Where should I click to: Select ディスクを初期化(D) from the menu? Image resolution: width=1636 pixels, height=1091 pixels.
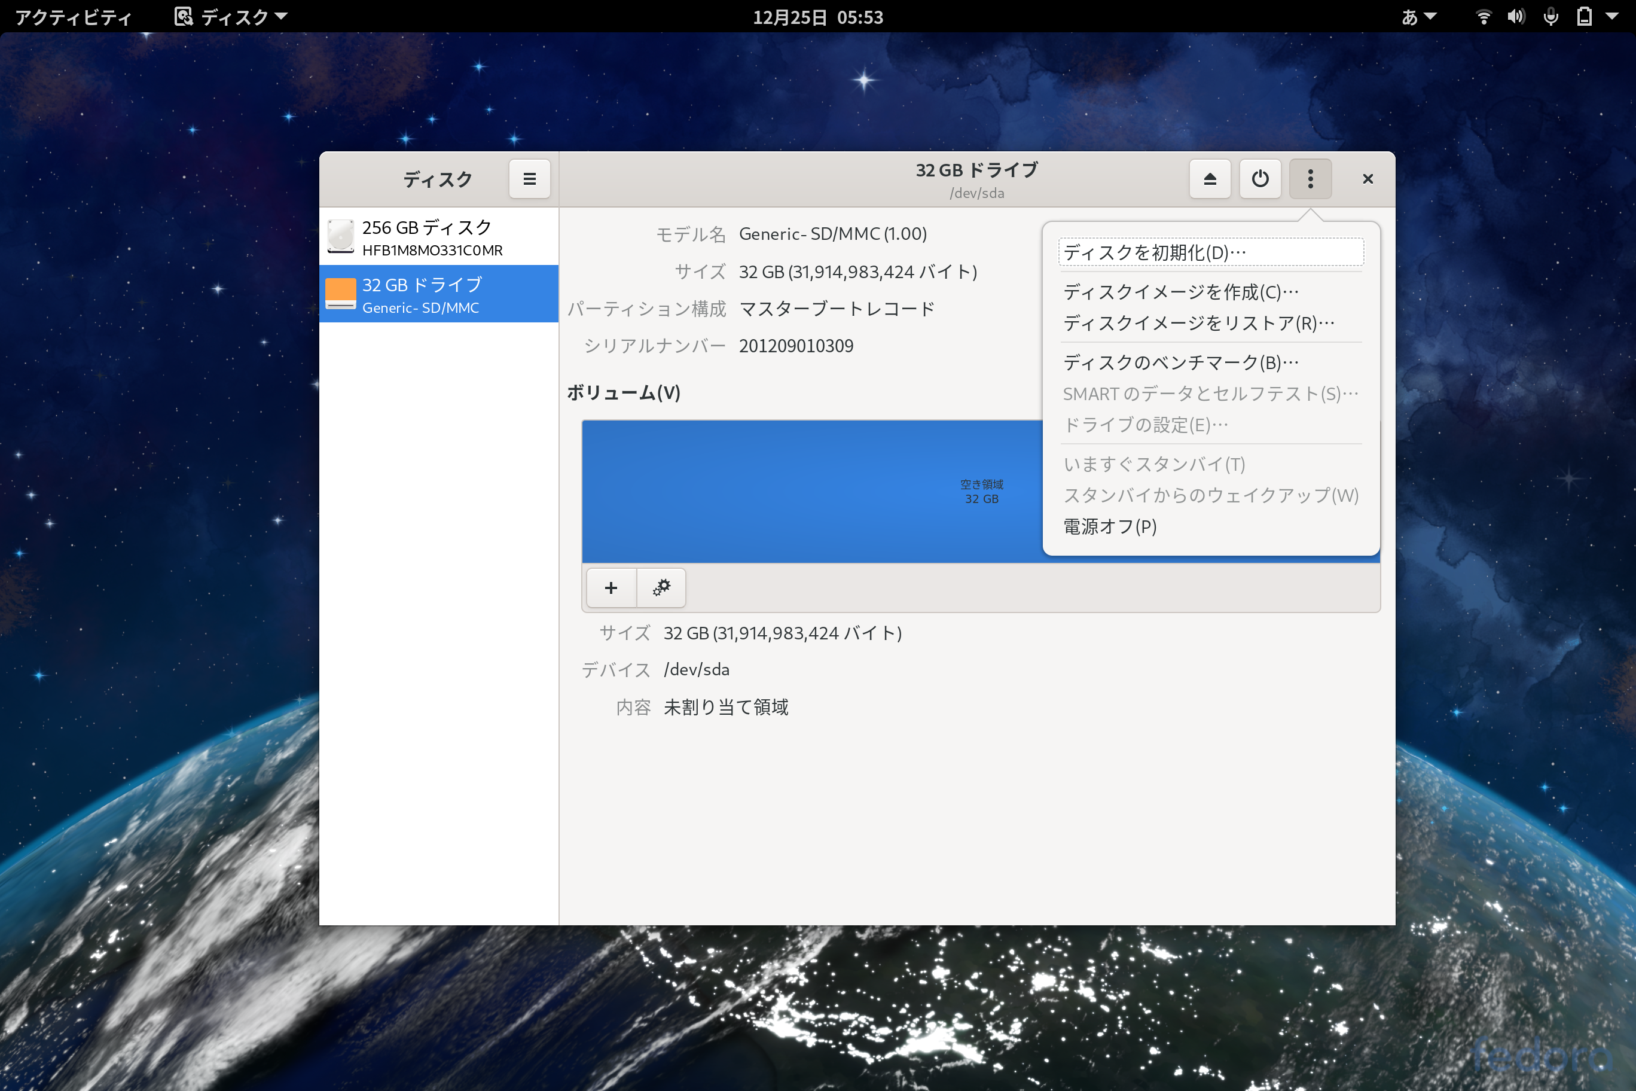tap(1210, 252)
